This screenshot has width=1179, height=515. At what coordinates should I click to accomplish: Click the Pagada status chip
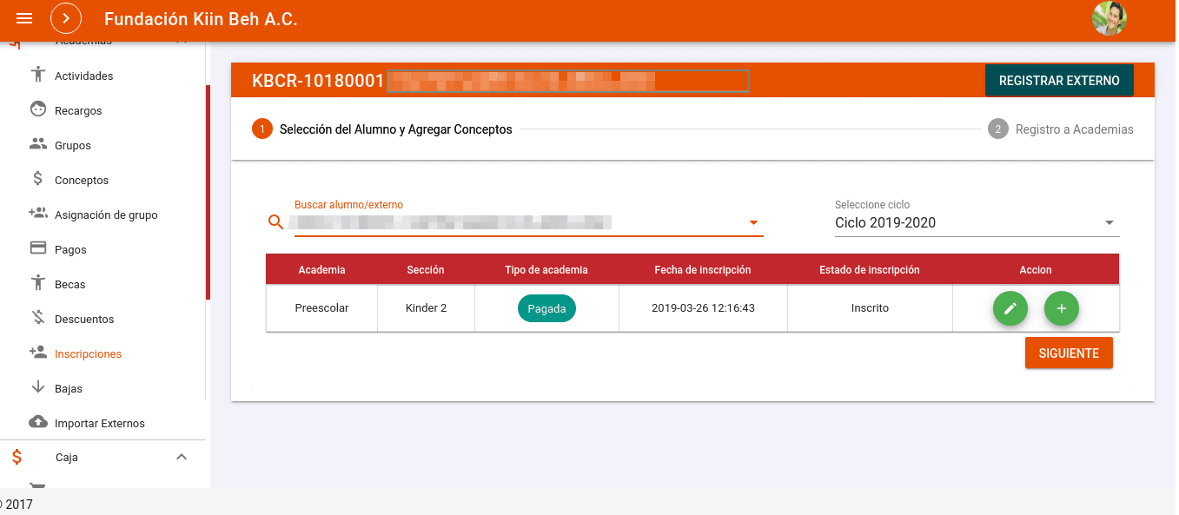click(546, 308)
